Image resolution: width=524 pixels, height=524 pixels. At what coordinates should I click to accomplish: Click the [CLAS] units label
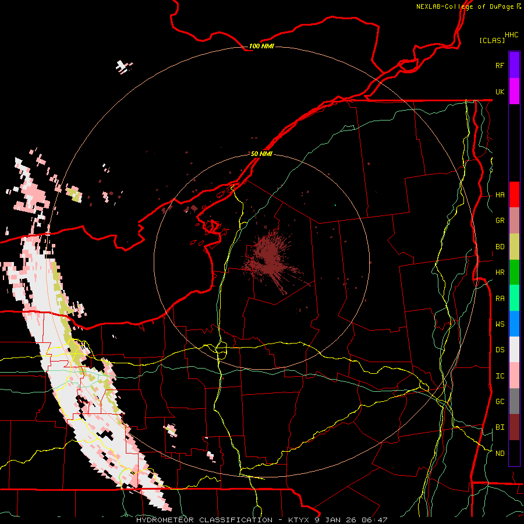(x=492, y=40)
